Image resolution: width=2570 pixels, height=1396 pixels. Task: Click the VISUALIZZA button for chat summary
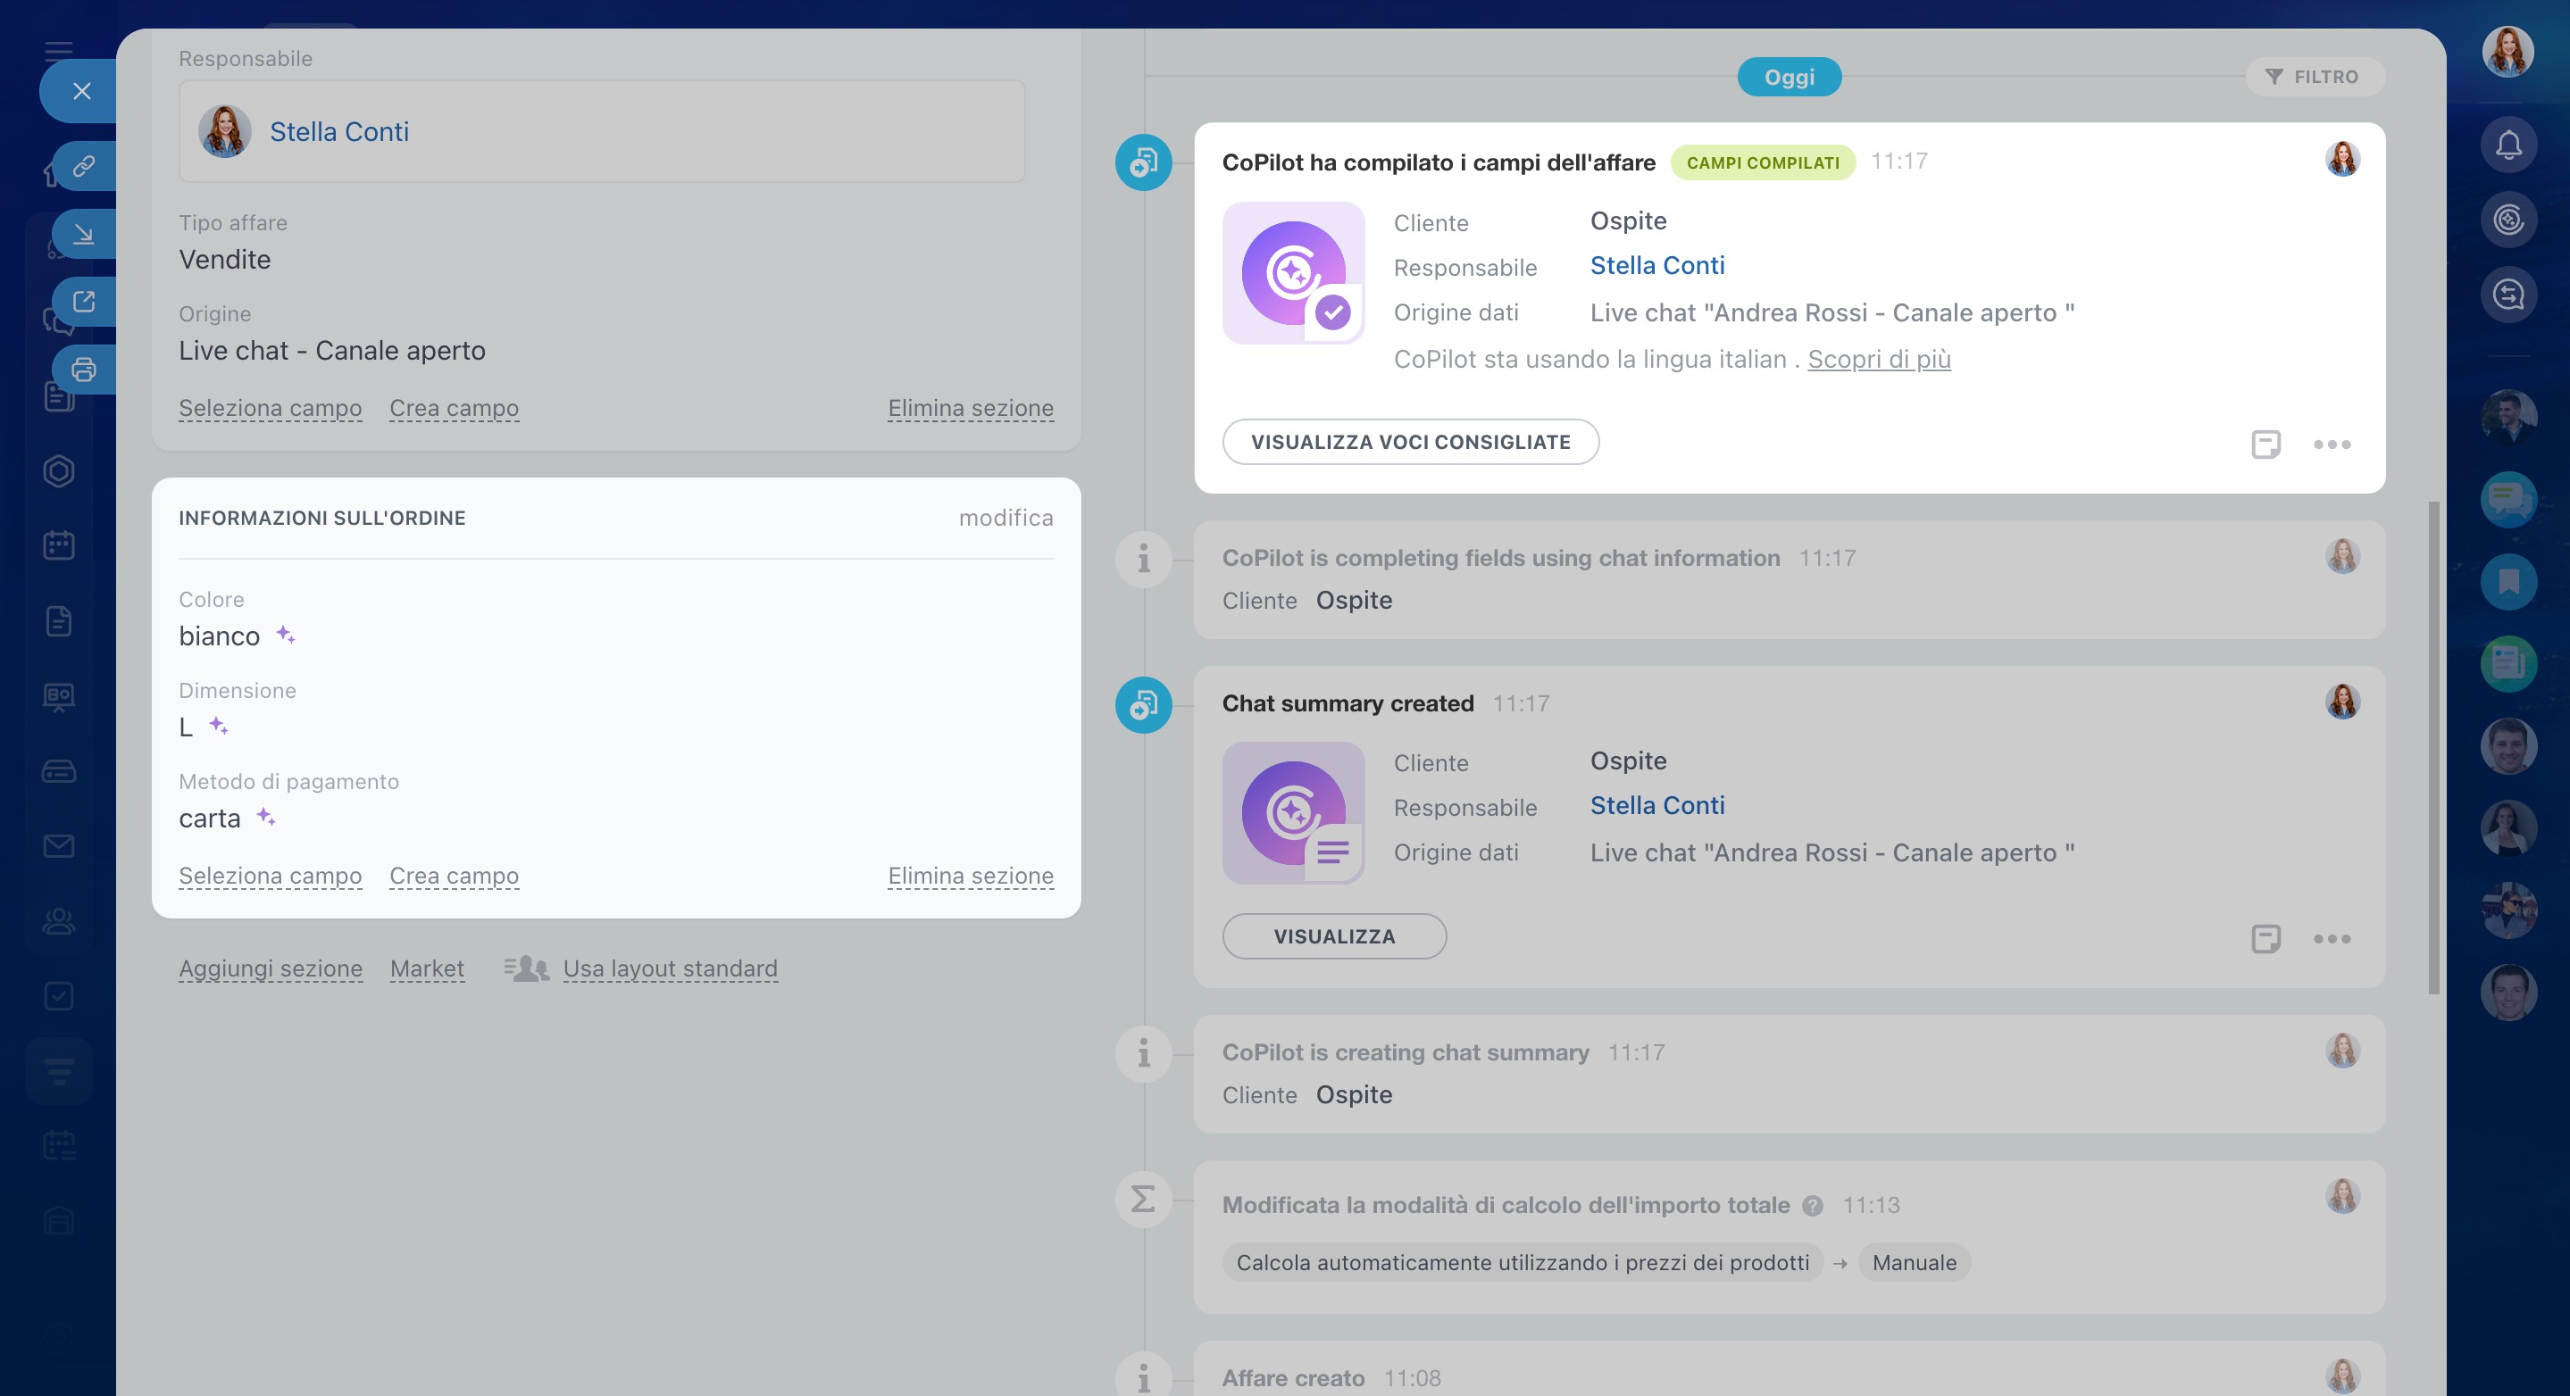(x=1334, y=936)
